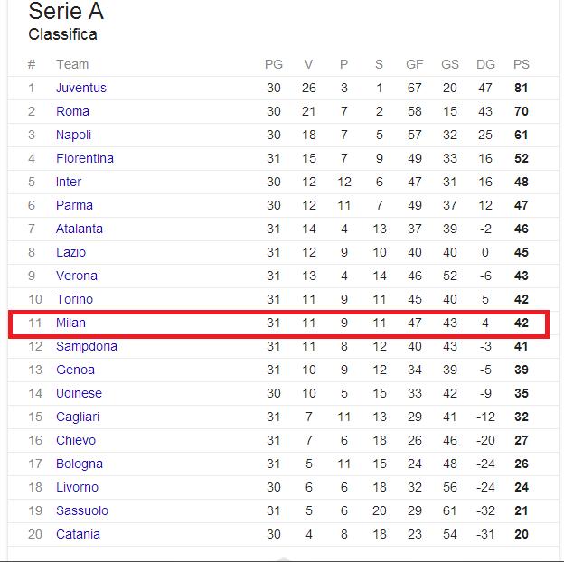Click the Genoa team link
Viewport: 564px width, 562px height.
pyautogui.click(x=75, y=370)
